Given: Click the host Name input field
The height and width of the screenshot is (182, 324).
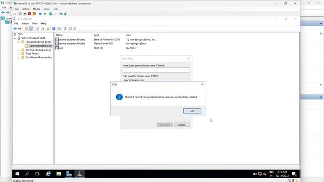Looking at the screenshot, I should pos(156,70).
